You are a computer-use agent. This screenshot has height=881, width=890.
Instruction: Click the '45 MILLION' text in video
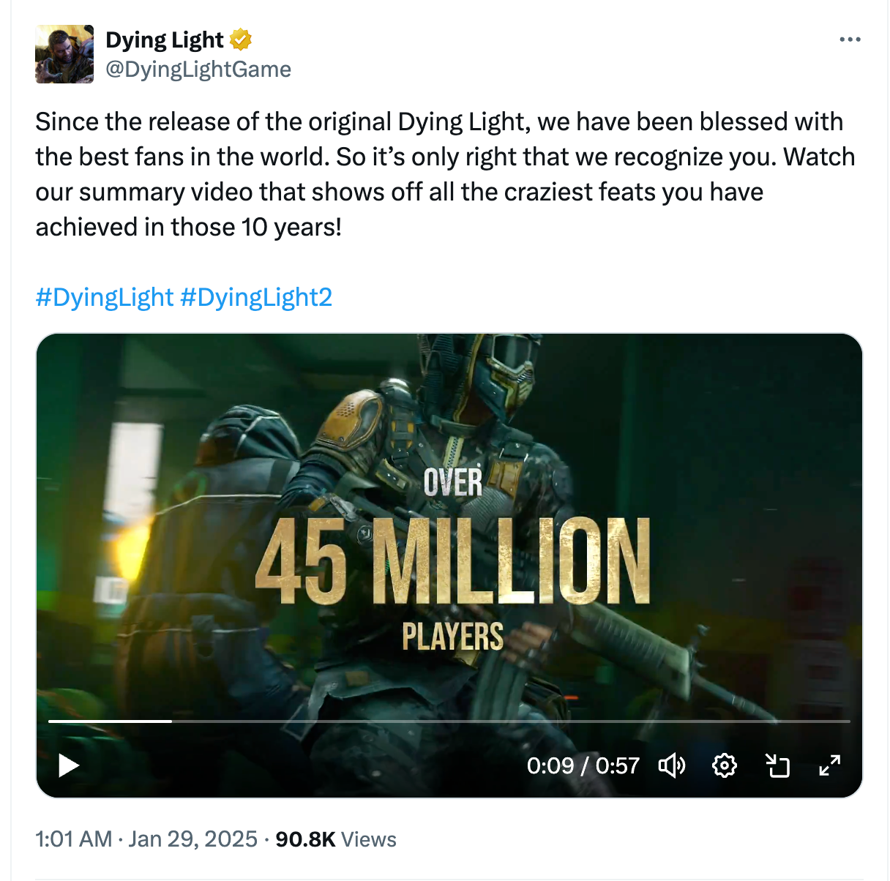tap(452, 561)
